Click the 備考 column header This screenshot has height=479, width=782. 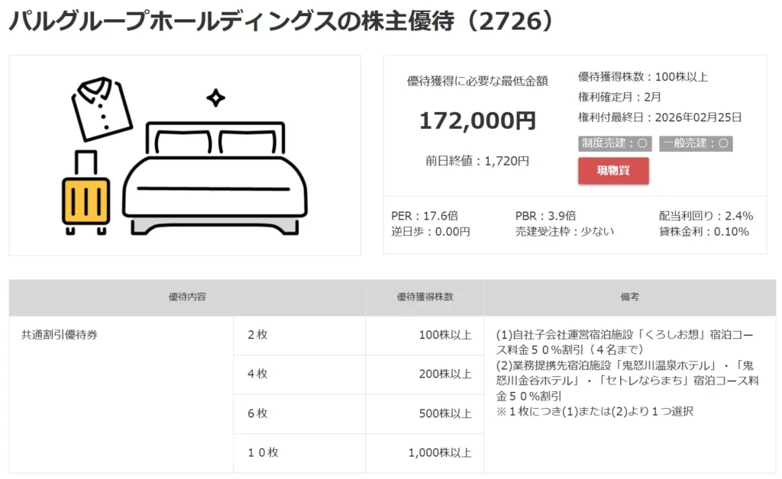pyautogui.click(x=630, y=297)
